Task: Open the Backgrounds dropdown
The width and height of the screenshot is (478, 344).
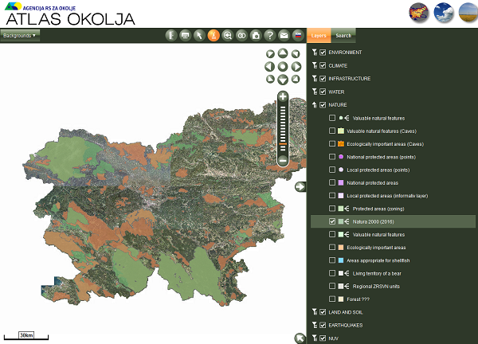Action: 20,35
